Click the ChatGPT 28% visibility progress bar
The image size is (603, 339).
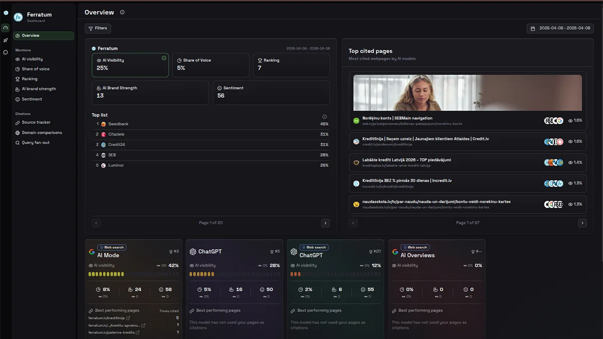235,274
